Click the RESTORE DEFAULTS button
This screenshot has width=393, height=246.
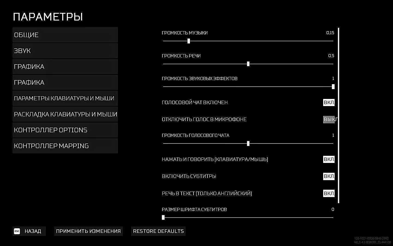pyautogui.click(x=158, y=231)
